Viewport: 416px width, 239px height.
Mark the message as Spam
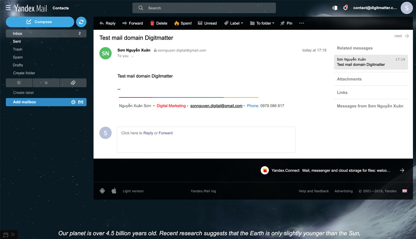(x=183, y=23)
